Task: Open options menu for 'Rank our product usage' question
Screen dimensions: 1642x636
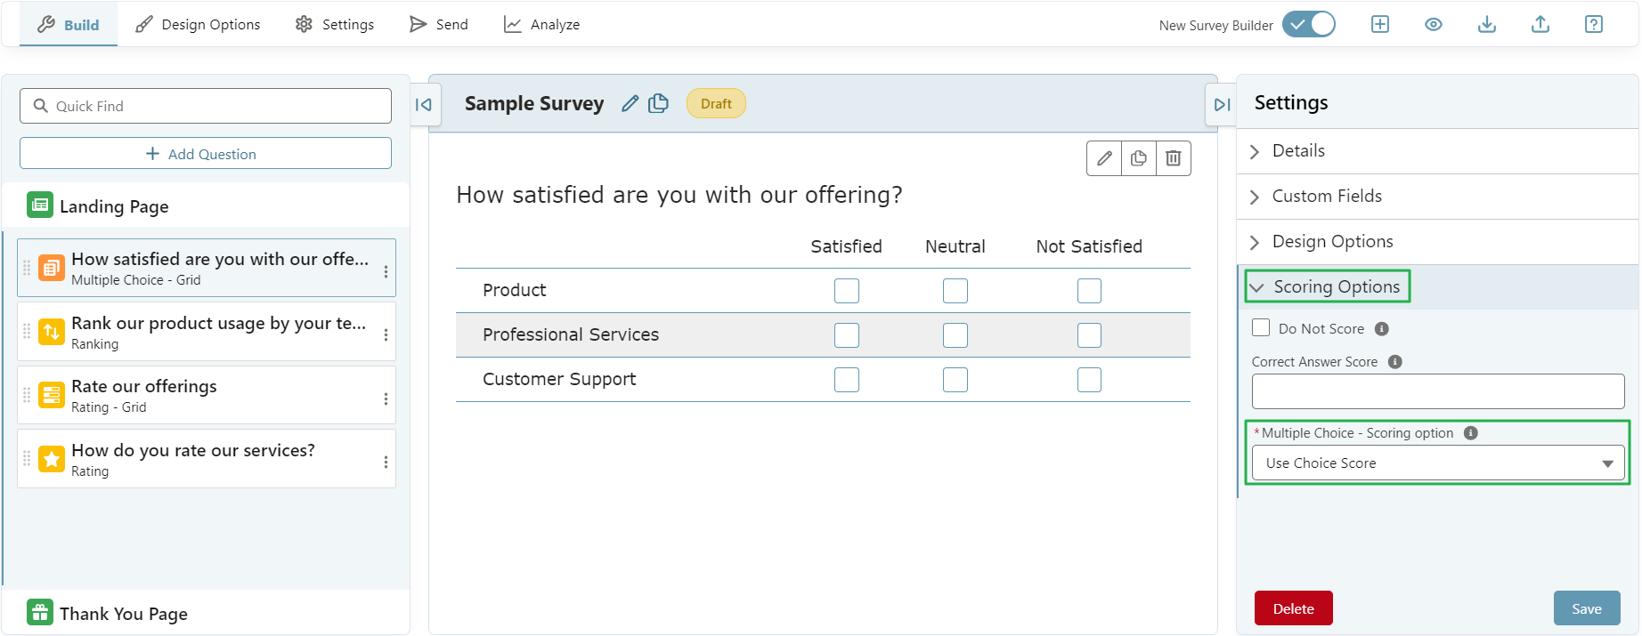Action: click(386, 334)
